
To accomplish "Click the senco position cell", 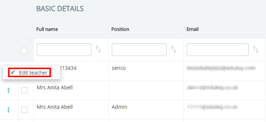I will [x=118, y=68].
